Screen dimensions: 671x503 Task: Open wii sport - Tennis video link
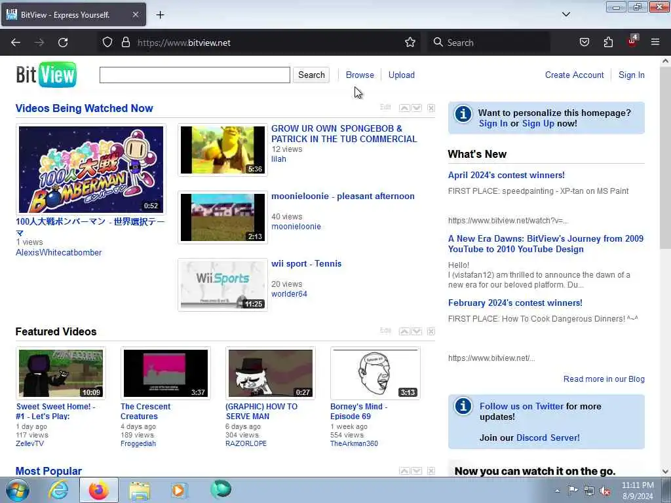tap(307, 263)
